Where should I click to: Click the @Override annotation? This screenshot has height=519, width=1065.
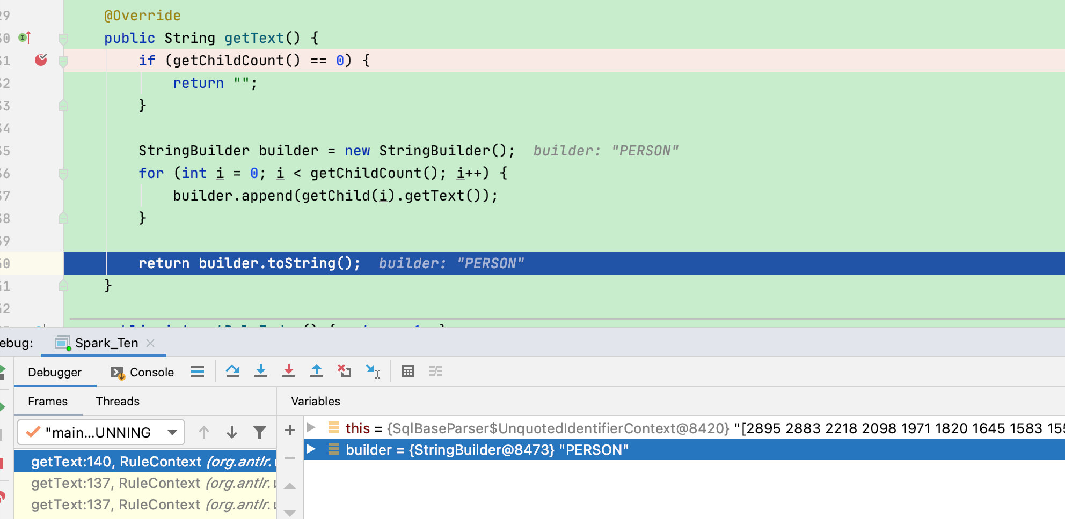click(x=142, y=16)
